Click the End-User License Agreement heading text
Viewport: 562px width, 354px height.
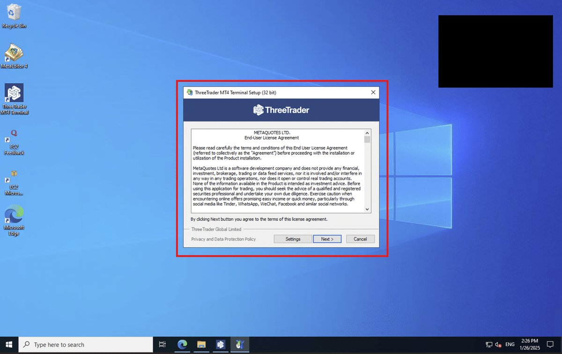(272, 138)
